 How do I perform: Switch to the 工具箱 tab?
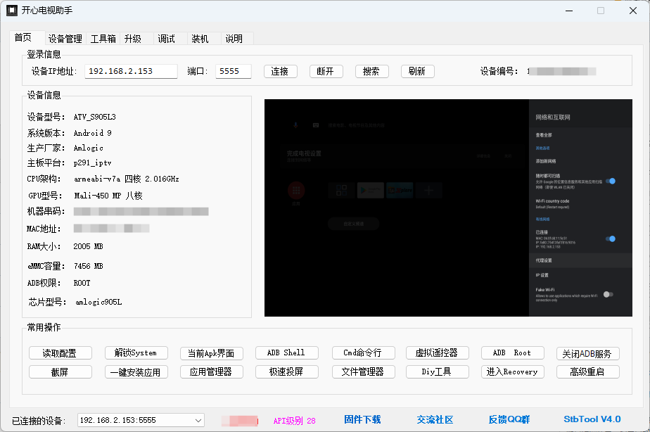tap(104, 38)
